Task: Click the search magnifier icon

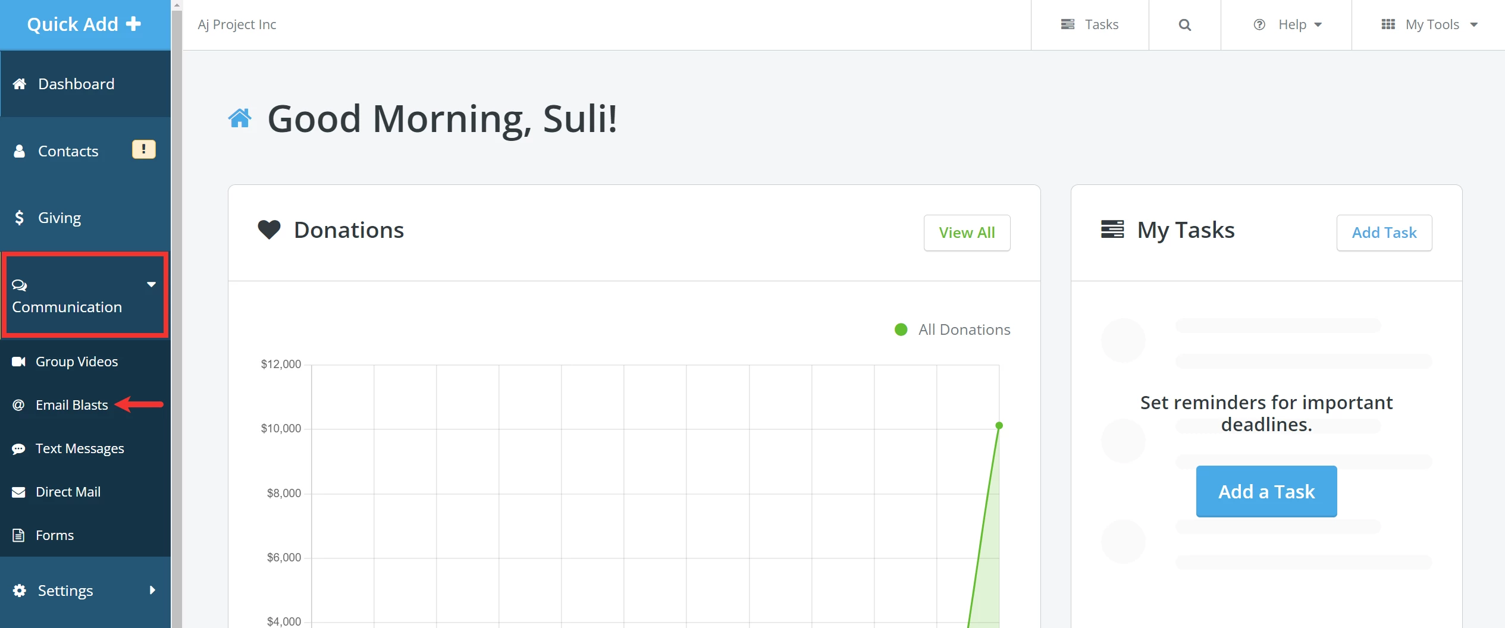Action: point(1185,25)
